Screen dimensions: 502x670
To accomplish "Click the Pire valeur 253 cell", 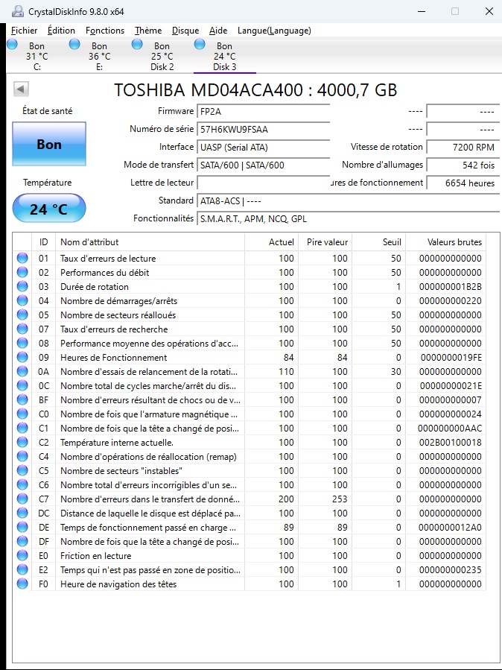I will [x=340, y=499].
